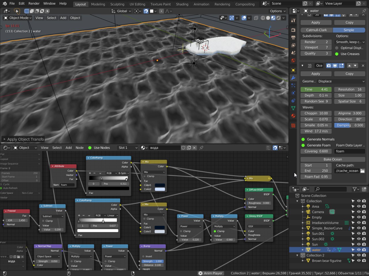Select wireframe viewport shading icon
The image size is (369, 276).
coord(263,18)
